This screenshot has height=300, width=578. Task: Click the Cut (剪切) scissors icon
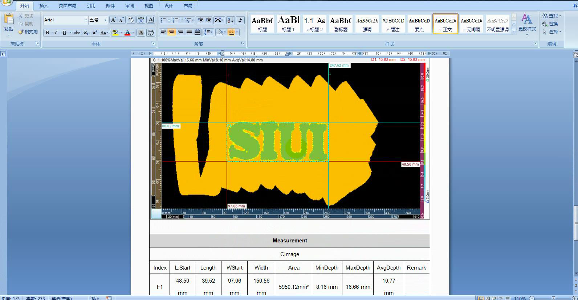[x=21, y=16]
